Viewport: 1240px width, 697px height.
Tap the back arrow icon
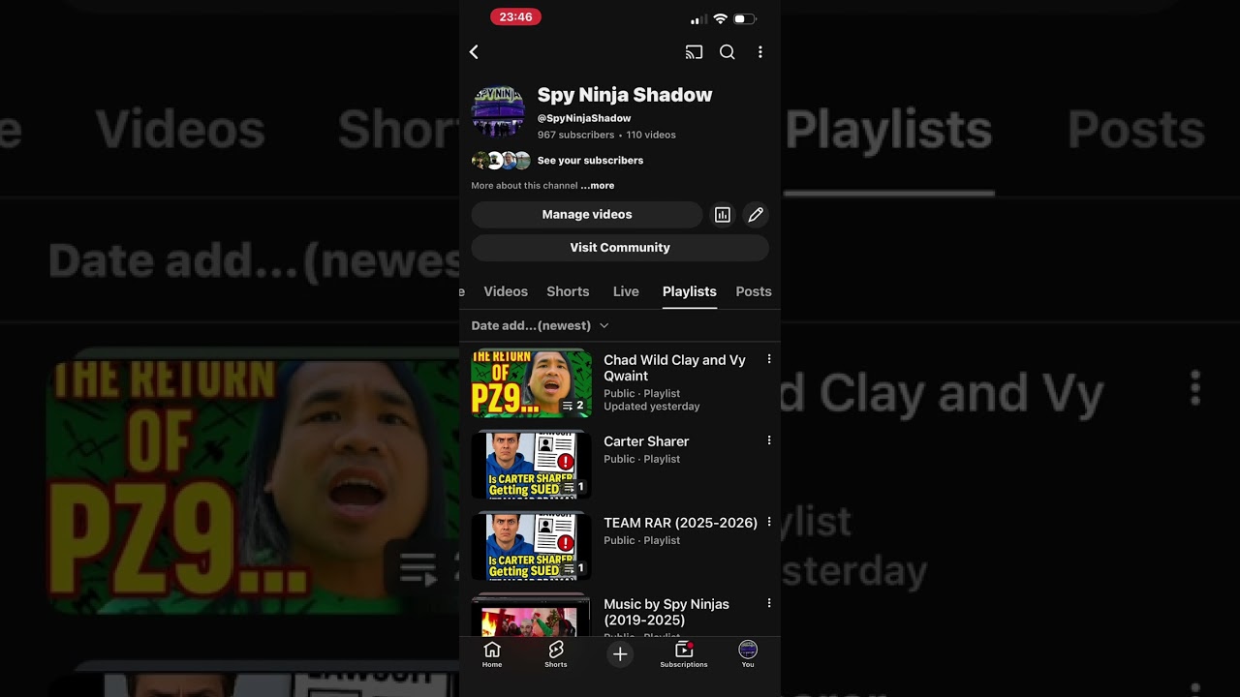click(x=474, y=52)
